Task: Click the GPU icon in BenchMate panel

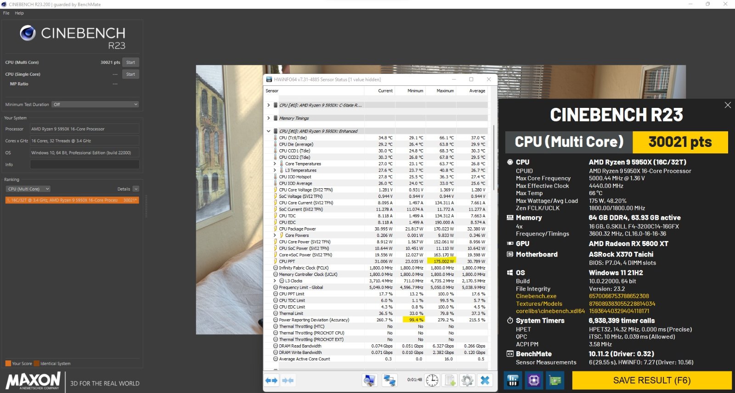Action: pos(510,243)
